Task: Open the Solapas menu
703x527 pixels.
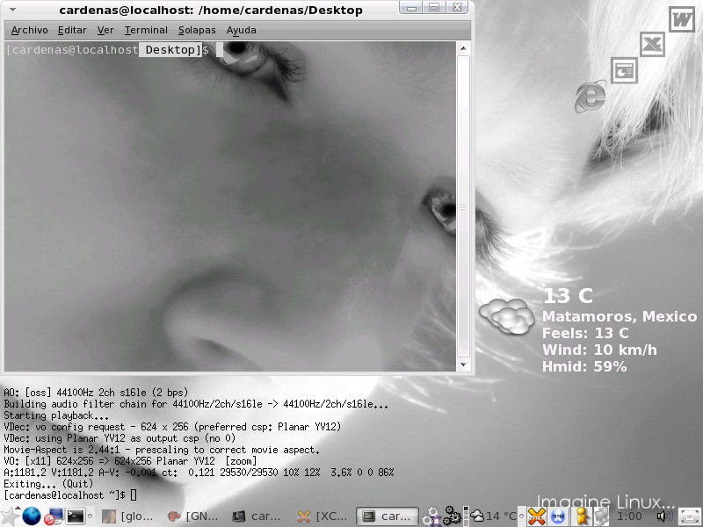Action: pos(197,30)
